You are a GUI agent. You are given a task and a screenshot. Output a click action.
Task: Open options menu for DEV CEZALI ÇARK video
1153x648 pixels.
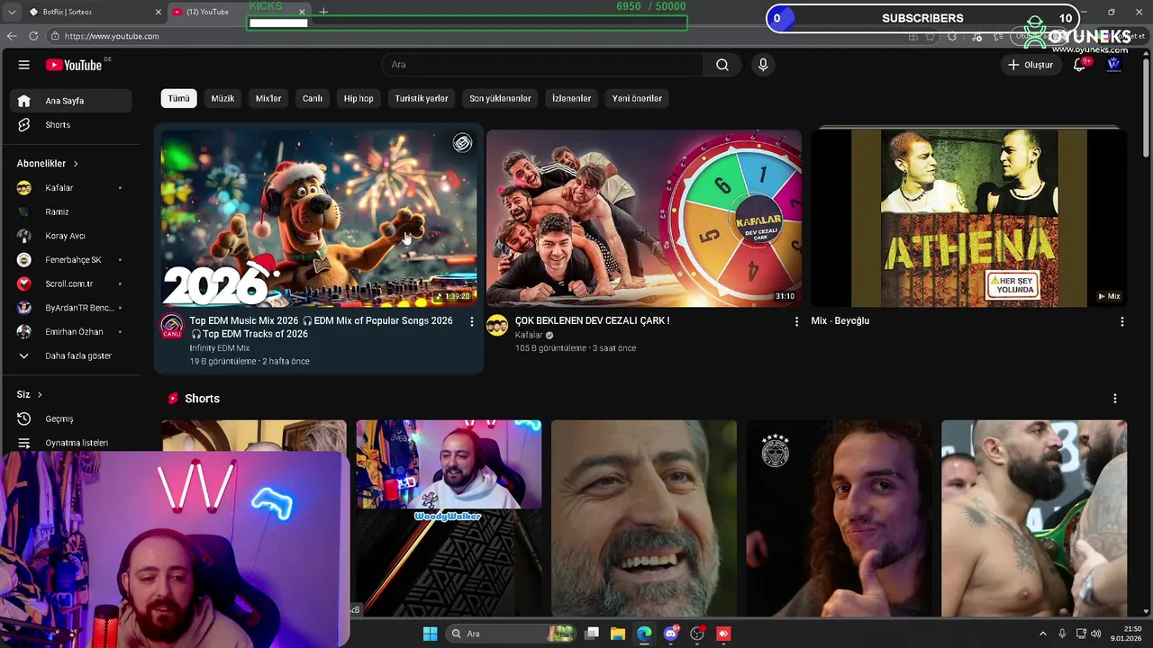click(x=796, y=321)
